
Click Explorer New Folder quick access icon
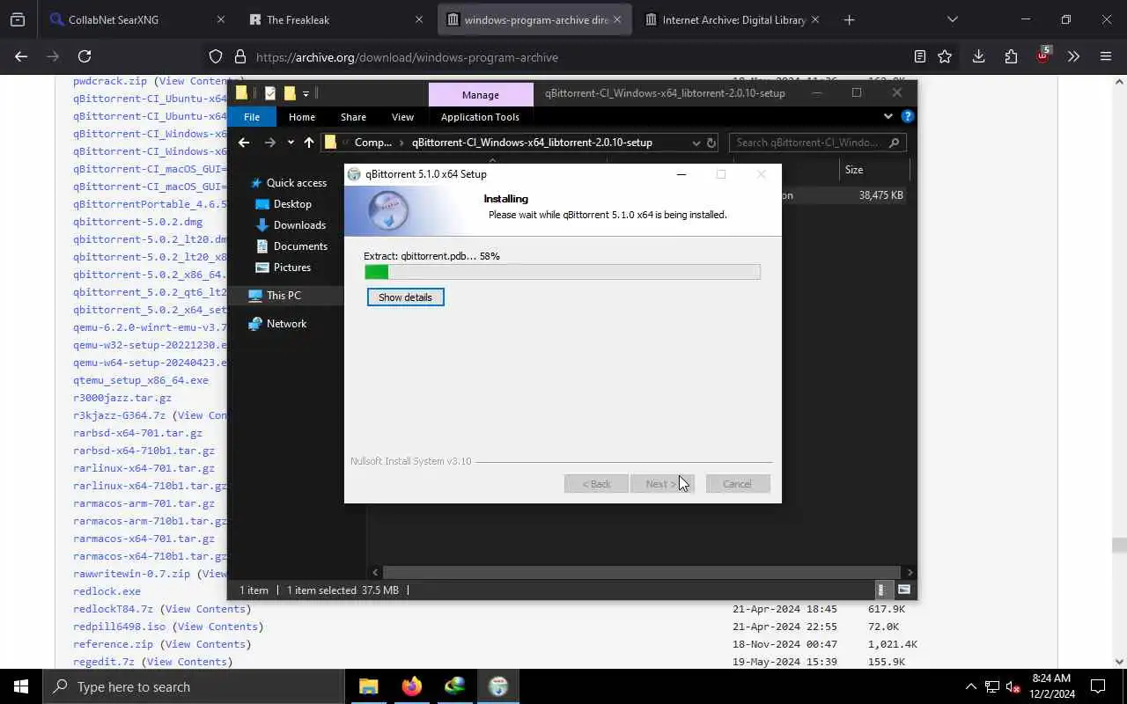pos(289,93)
